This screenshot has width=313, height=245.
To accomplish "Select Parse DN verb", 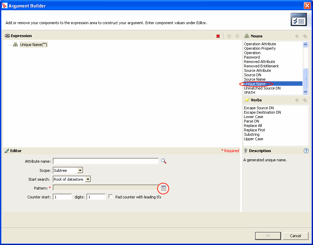I will tap(251, 121).
